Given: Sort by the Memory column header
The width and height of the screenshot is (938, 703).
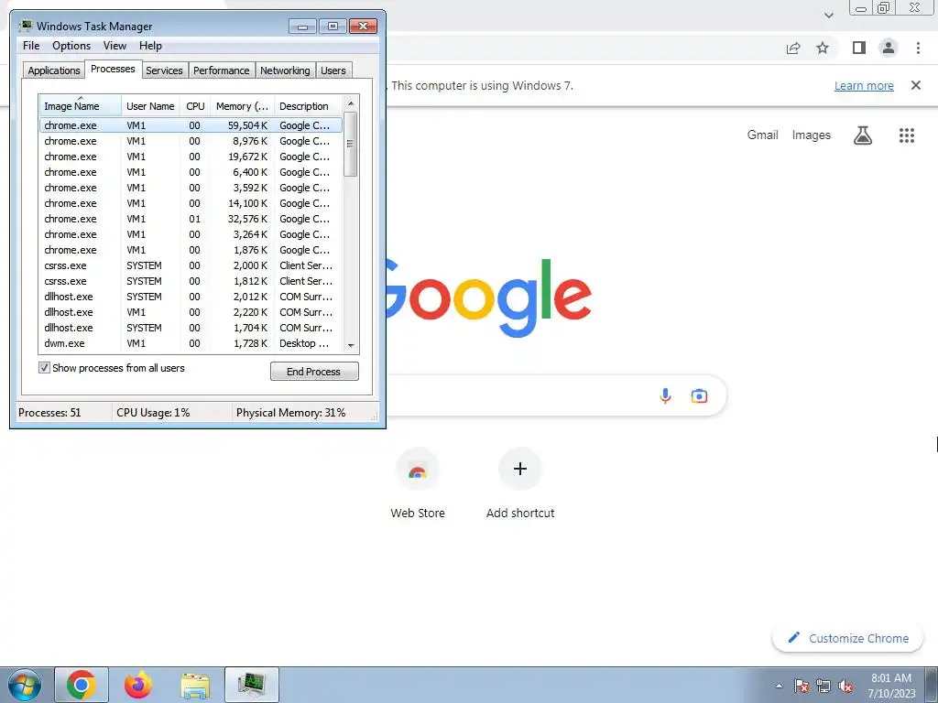Looking at the screenshot, I should 242,106.
